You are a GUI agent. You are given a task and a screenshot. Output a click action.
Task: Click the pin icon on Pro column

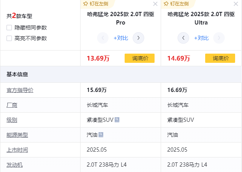pyautogui.click(x=86, y=4)
